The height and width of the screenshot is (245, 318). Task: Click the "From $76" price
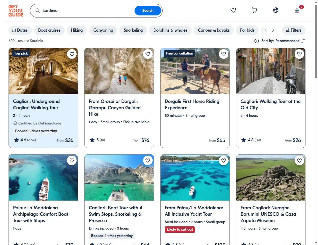pyautogui.click(x=141, y=140)
